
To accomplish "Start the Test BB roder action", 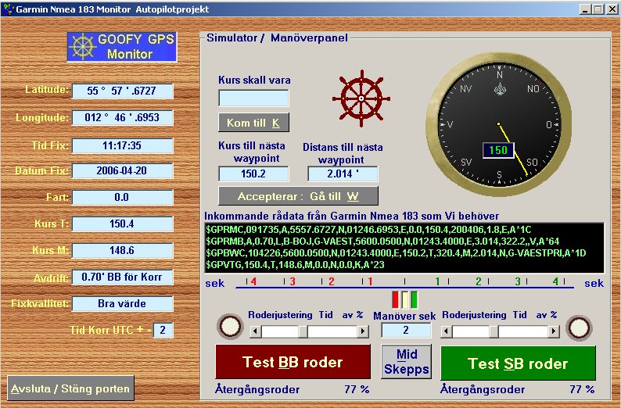I will click(293, 362).
